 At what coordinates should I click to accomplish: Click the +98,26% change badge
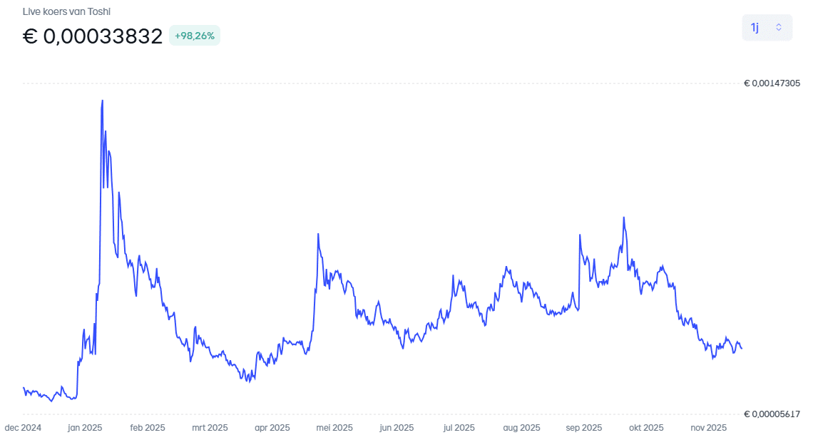tap(195, 36)
